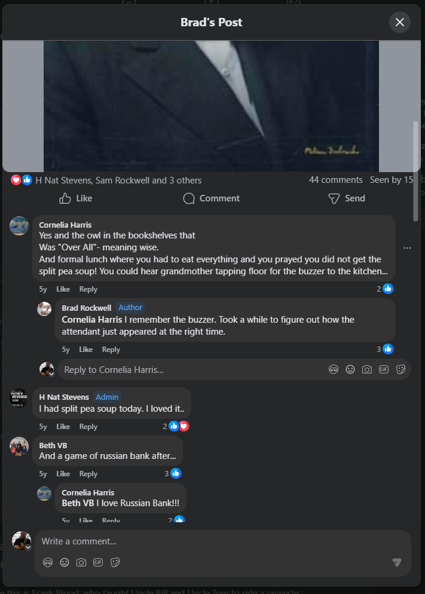
Task: Reply to Beth VB's russian bank comment
Action: tap(88, 474)
